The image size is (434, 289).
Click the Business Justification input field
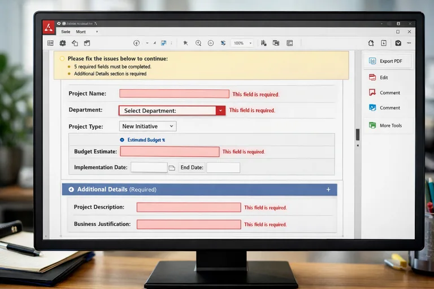(x=189, y=224)
